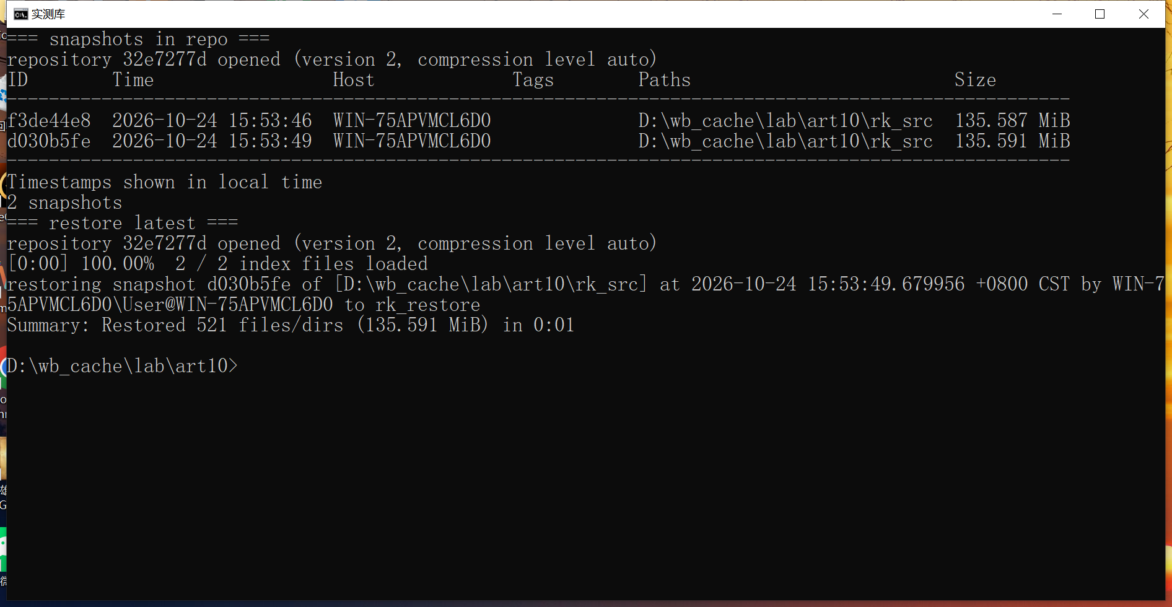Click the 'index files loaded' progress line
The height and width of the screenshot is (607, 1172).
(217, 264)
